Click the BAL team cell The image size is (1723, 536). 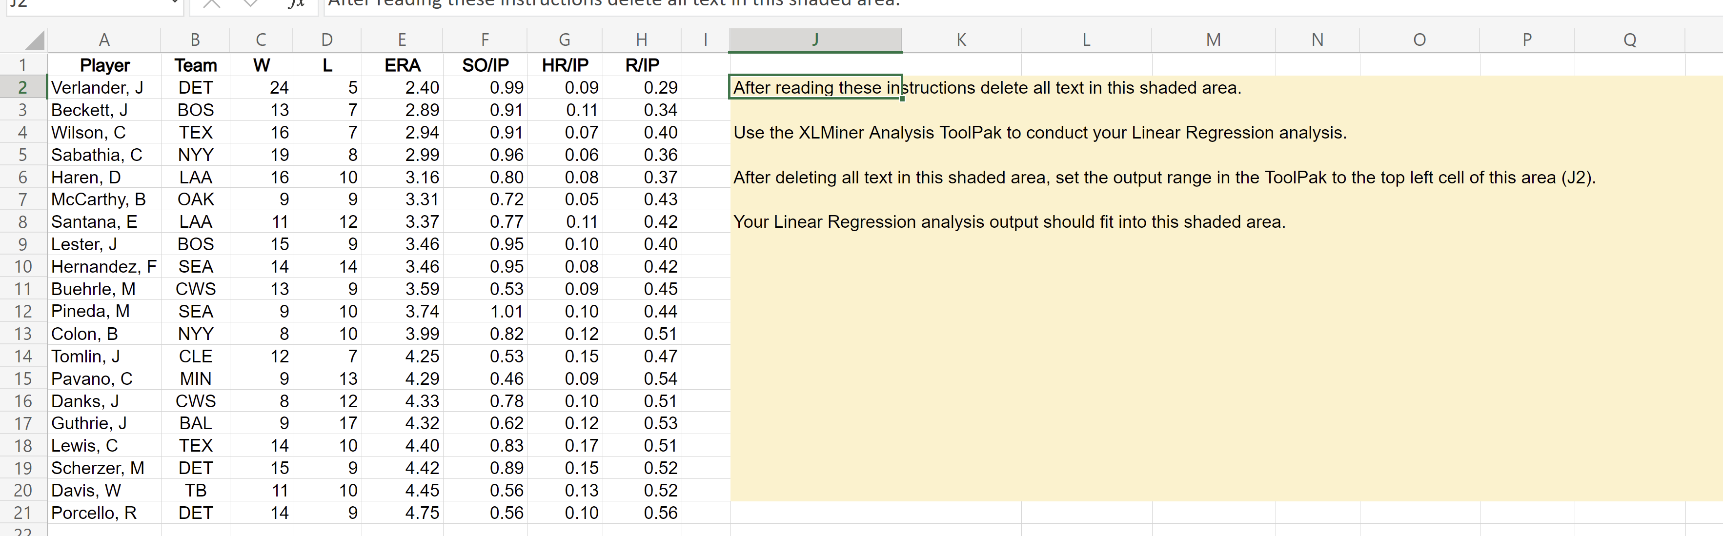tap(195, 423)
